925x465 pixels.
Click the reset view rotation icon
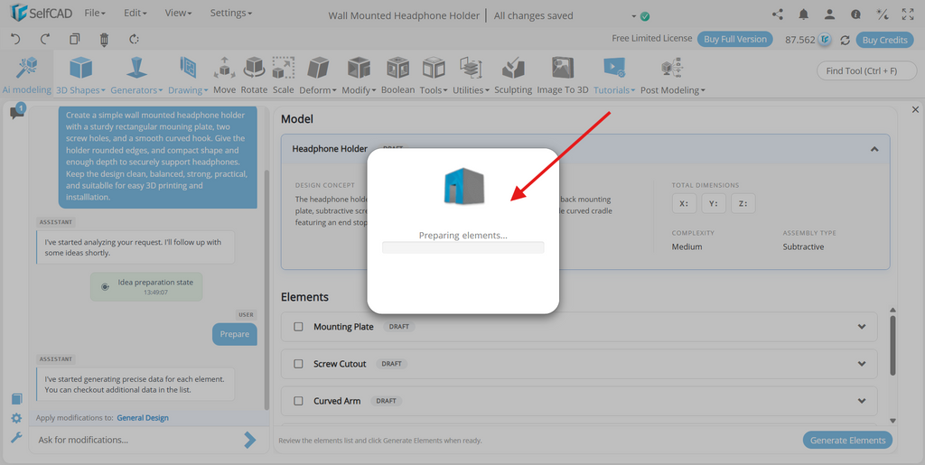pyautogui.click(x=134, y=40)
